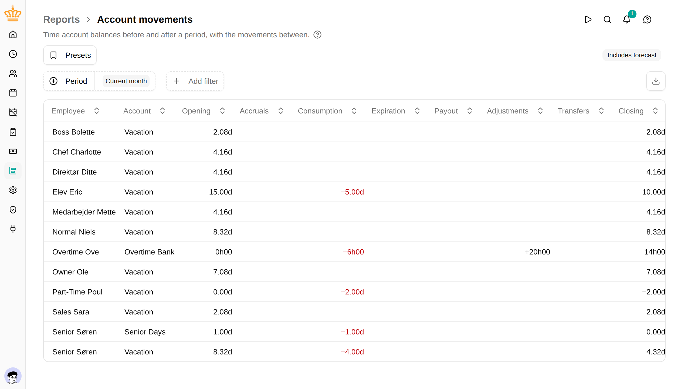Click the Includes forecast badge

(632, 55)
